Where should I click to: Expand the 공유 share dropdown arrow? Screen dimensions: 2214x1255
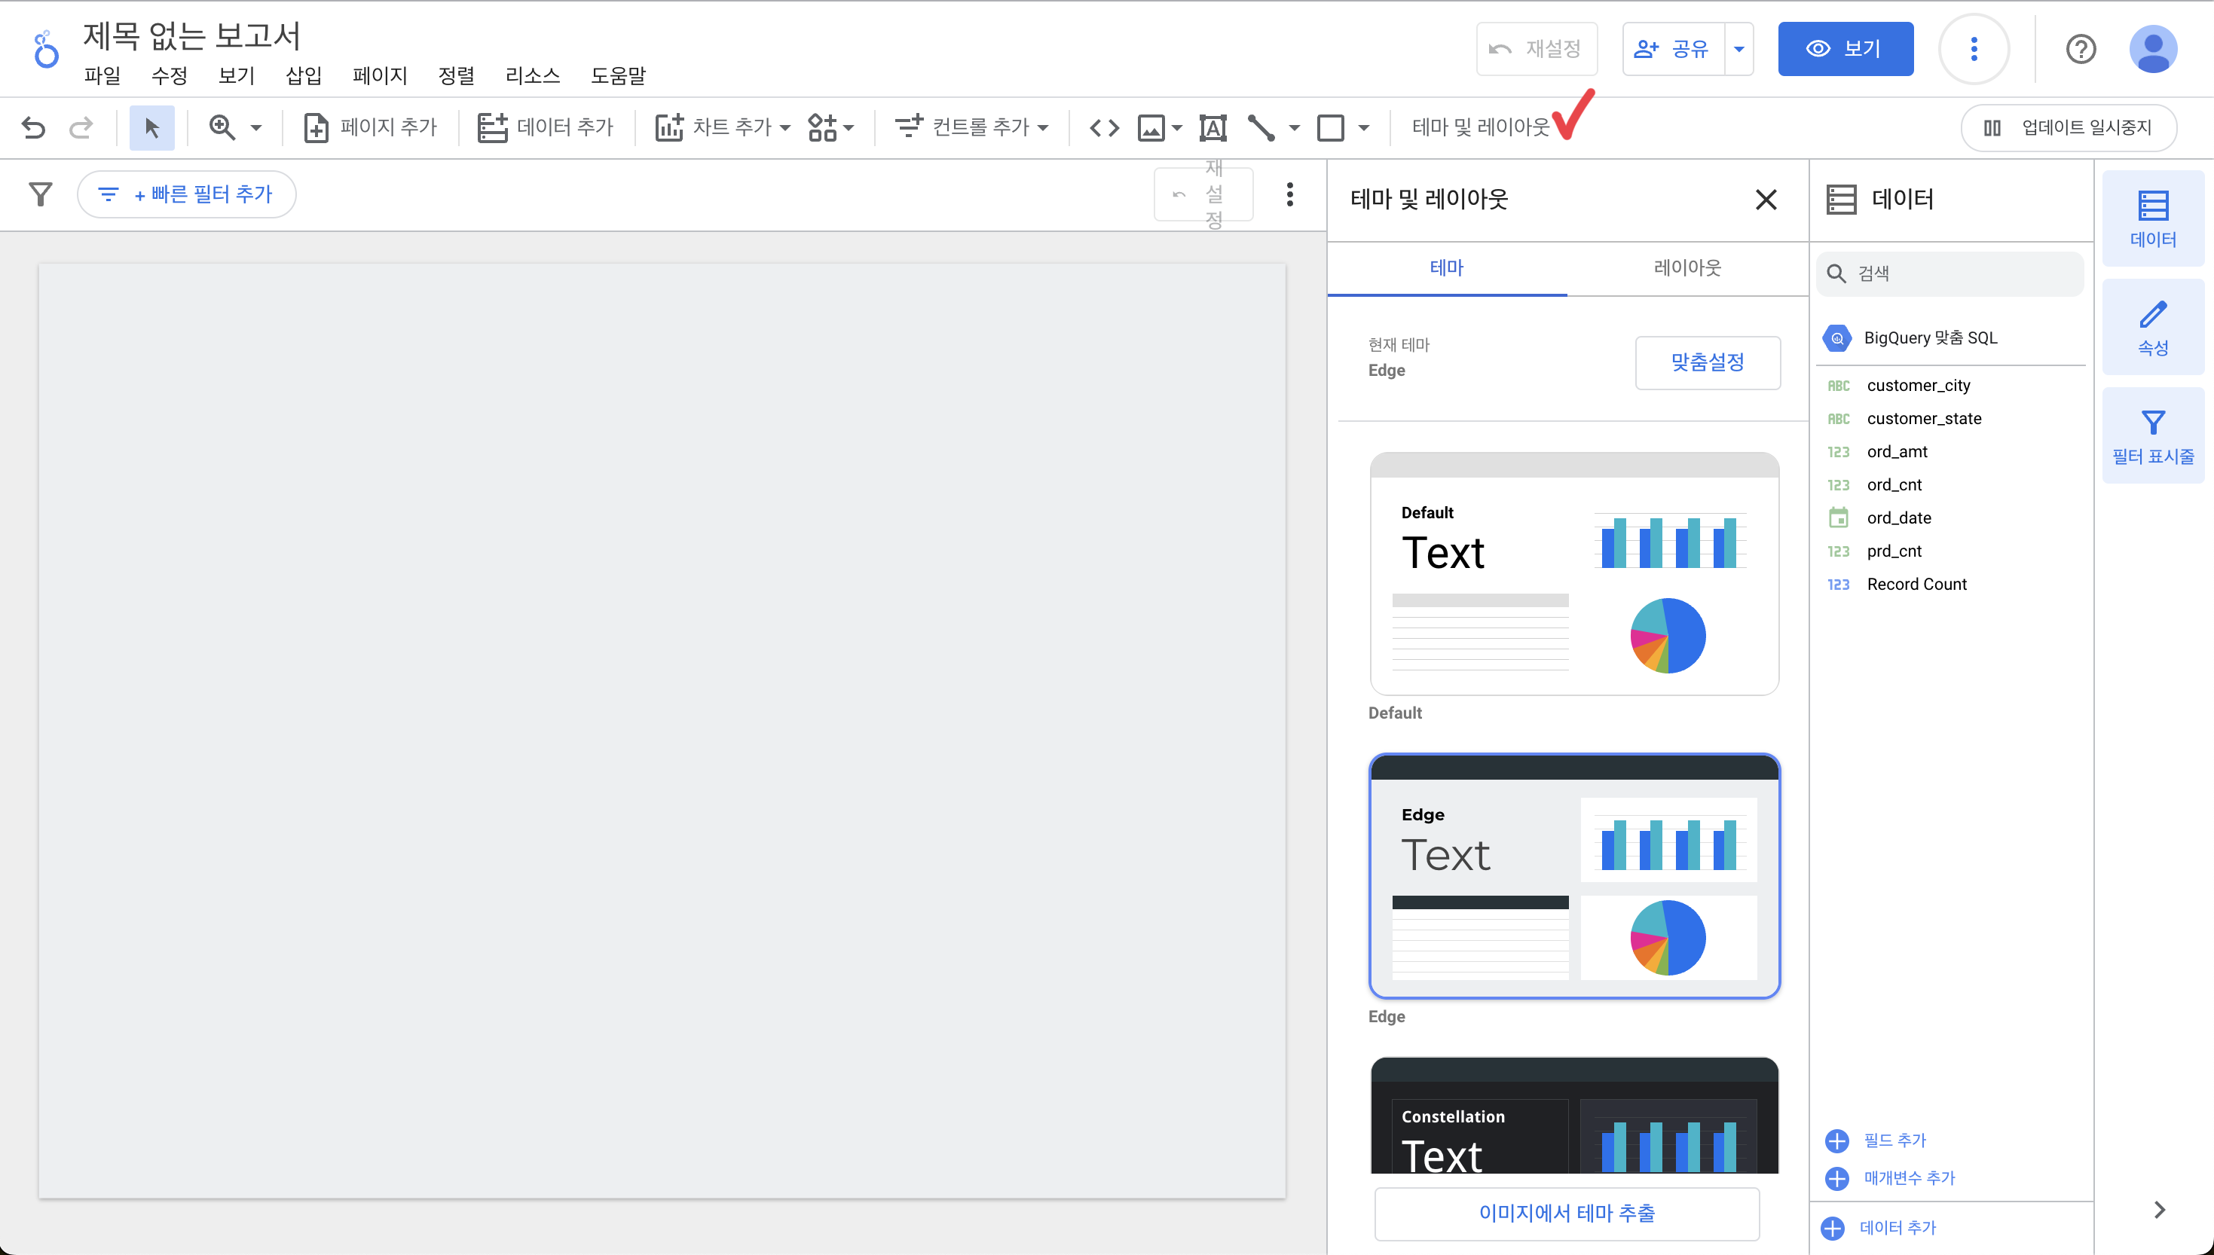coord(1739,49)
